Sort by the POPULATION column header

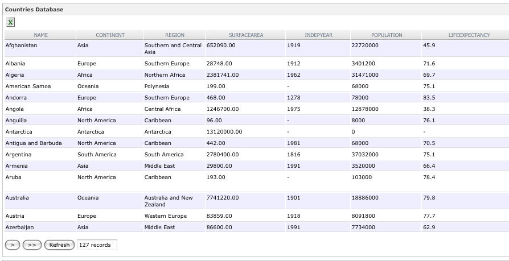click(387, 35)
